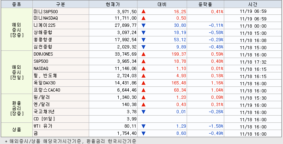Click the down arrow in 심천종합 row
The image size is (283, 144).
click(x=143, y=47)
